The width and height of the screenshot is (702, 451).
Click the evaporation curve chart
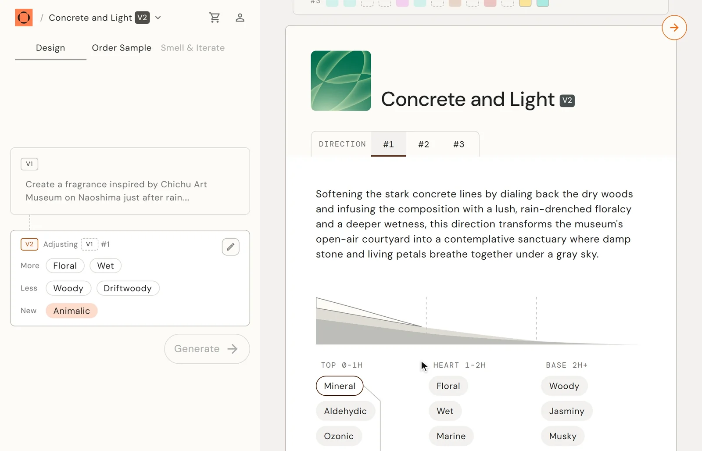(476, 321)
